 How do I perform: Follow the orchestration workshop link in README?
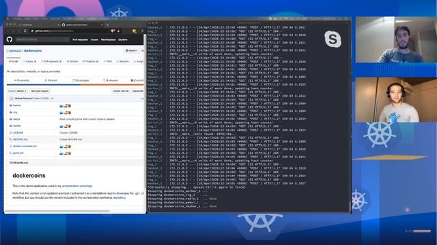click(77, 186)
